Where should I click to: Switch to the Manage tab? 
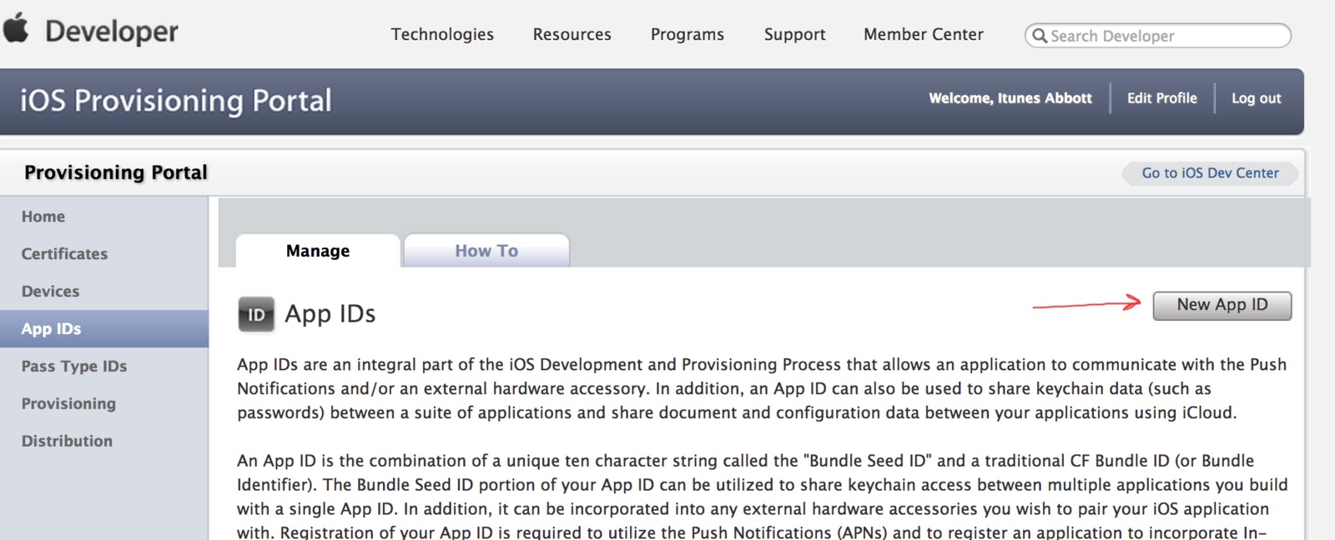(x=318, y=251)
